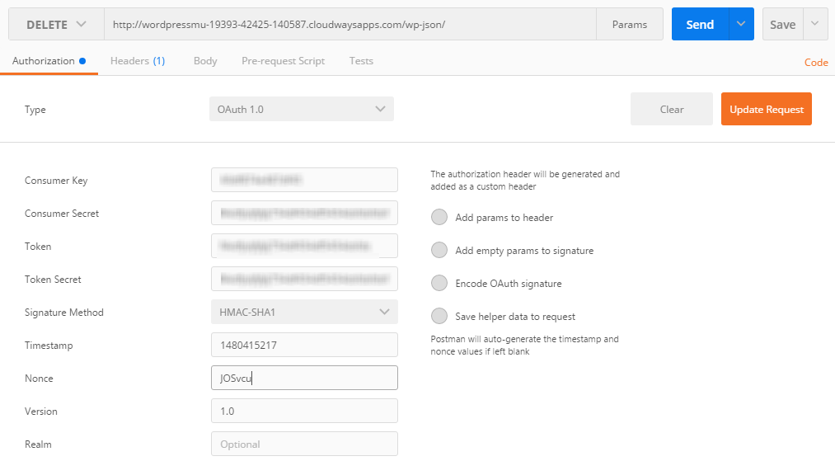Image resolution: width=835 pixels, height=461 pixels.
Task: Open the Body tab
Action: 205,61
